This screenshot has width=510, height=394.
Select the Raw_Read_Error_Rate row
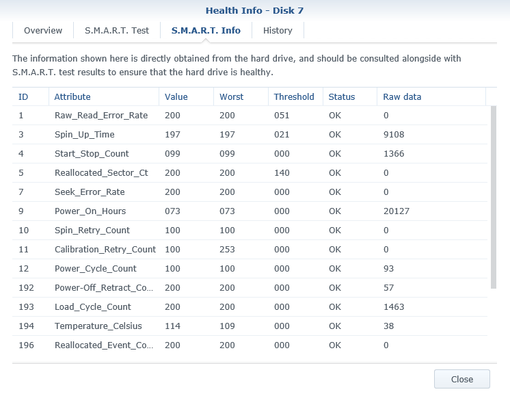click(250, 116)
